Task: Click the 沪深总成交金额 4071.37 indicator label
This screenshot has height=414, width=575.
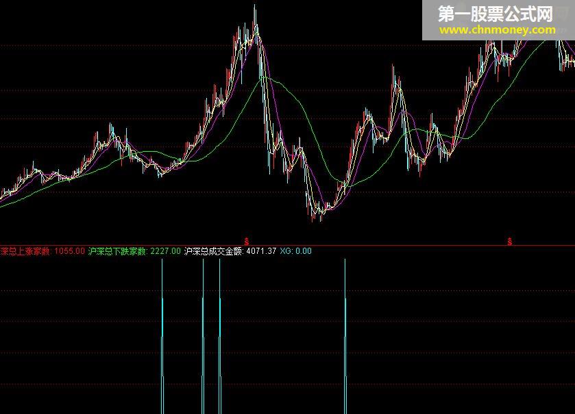Action: coord(230,251)
